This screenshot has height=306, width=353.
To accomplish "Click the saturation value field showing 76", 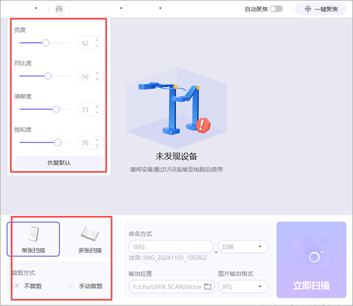I will click(x=91, y=143).
